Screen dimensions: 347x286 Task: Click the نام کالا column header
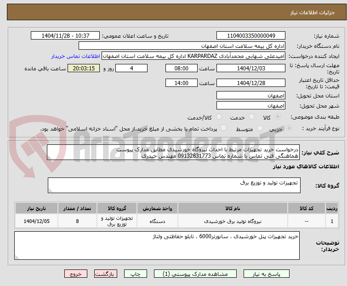click(x=233, y=208)
